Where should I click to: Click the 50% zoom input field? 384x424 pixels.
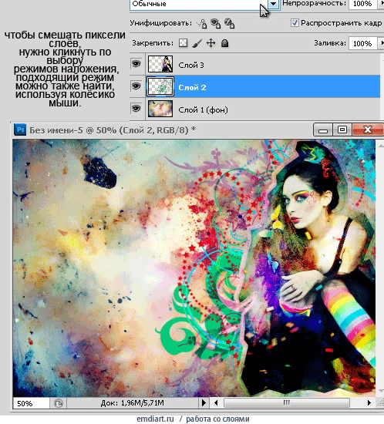tap(31, 403)
